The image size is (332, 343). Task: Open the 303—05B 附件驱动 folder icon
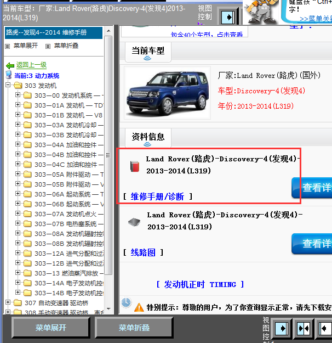click(x=27, y=184)
